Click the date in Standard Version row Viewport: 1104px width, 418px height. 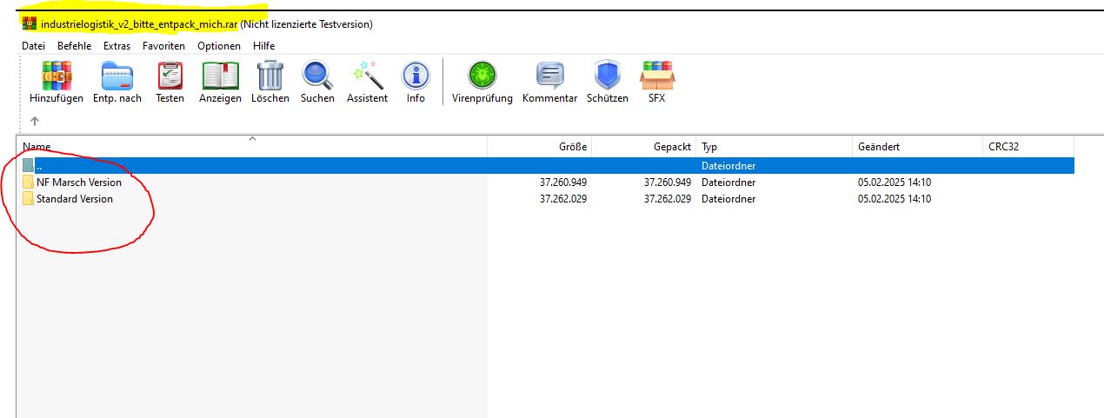pyautogui.click(x=895, y=199)
